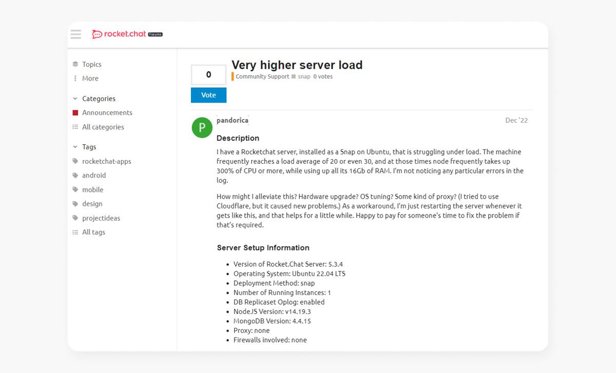Click the red Announcements category square
616x373 pixels.
coord(75,113)
